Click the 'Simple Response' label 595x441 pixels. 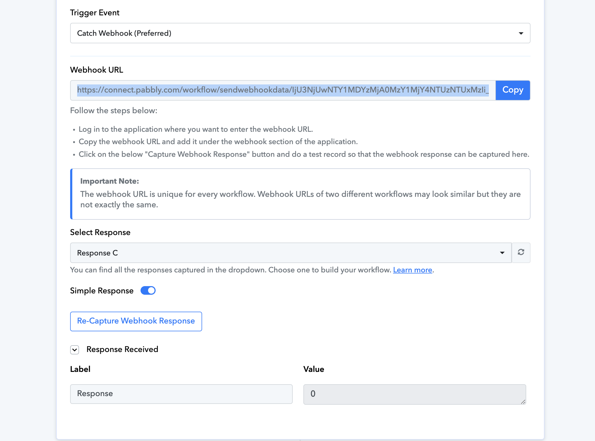(102, 291)
